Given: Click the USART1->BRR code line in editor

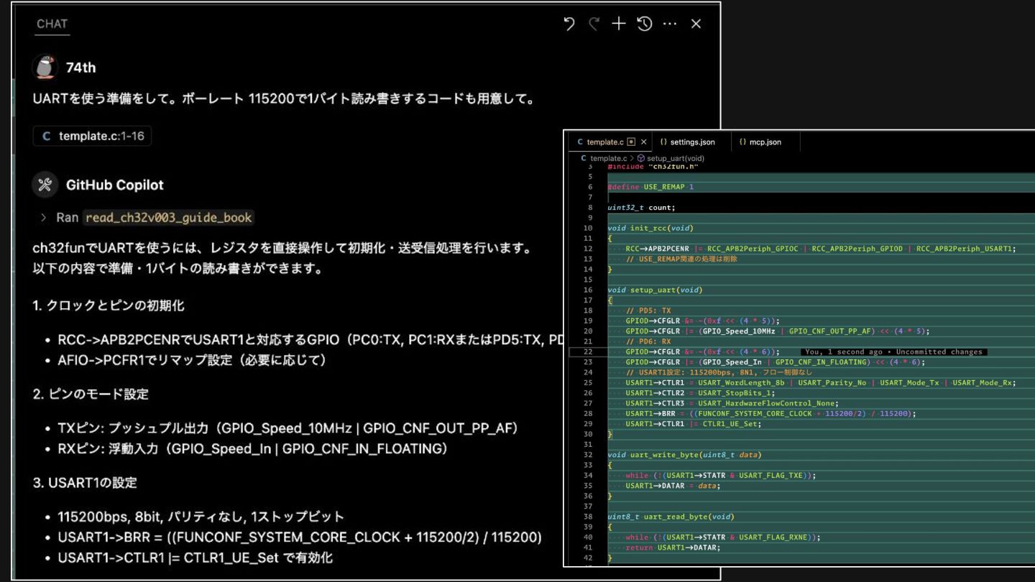Looking at the screenshot, I should pyautogui.click(x=770, y=414).
